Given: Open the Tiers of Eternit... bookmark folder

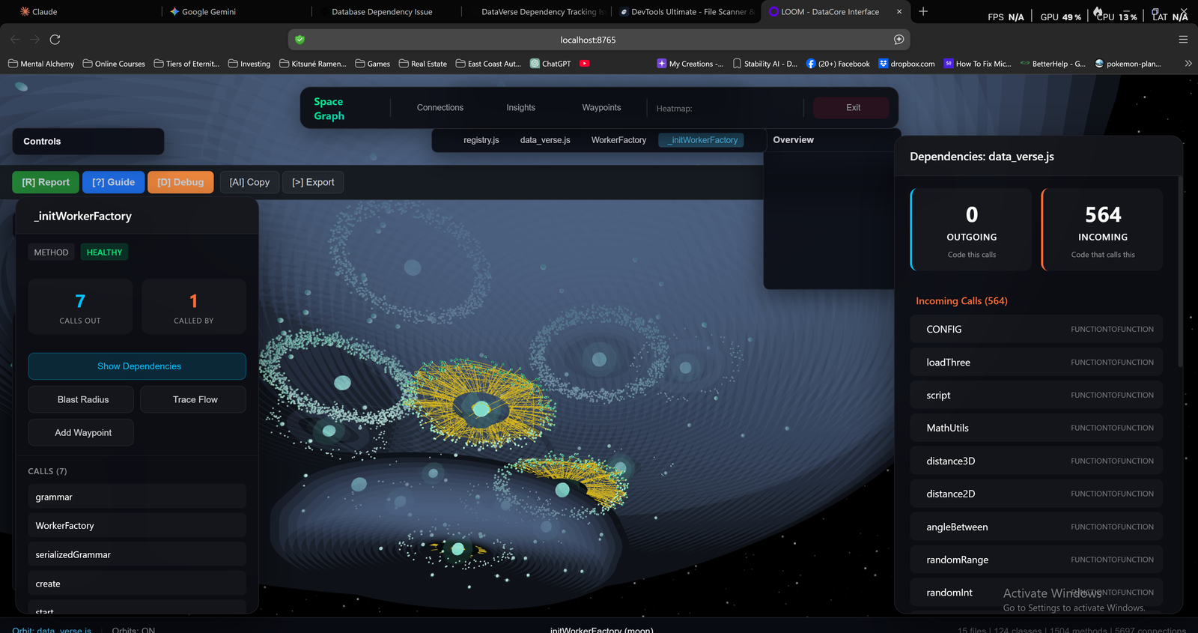Looking at the screenshot, I should pos(186,64).
